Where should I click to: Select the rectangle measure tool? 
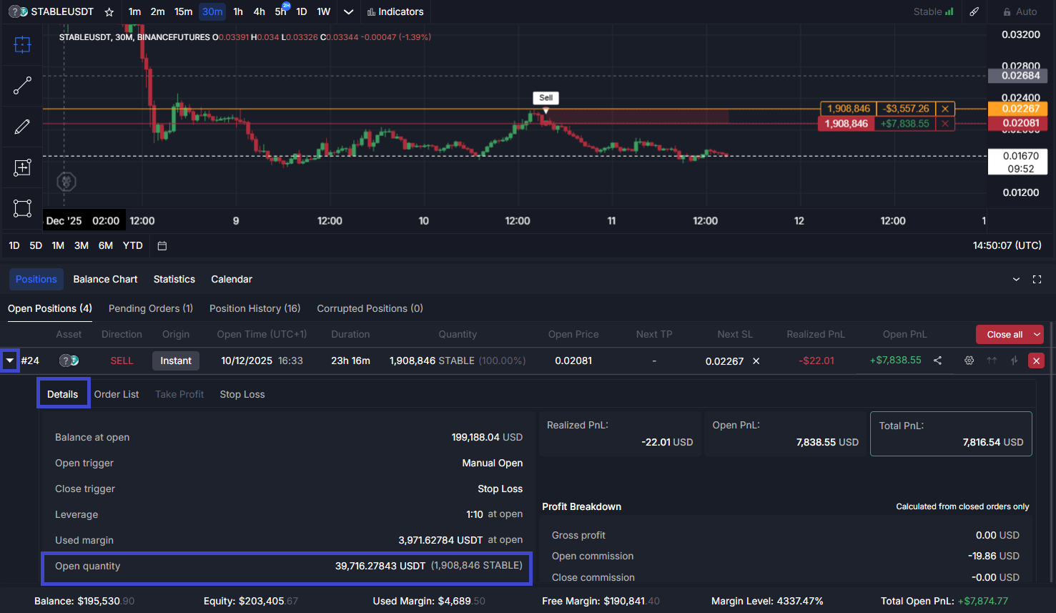point(22,208)
